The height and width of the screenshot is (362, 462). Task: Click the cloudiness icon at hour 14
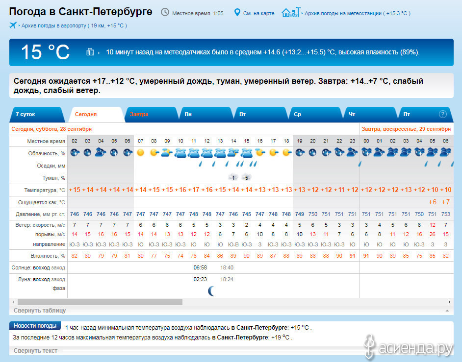(x=233, y=152)
